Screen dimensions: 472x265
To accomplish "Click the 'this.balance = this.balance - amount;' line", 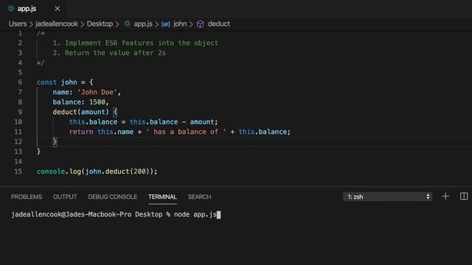I will (x=143, y=122).
